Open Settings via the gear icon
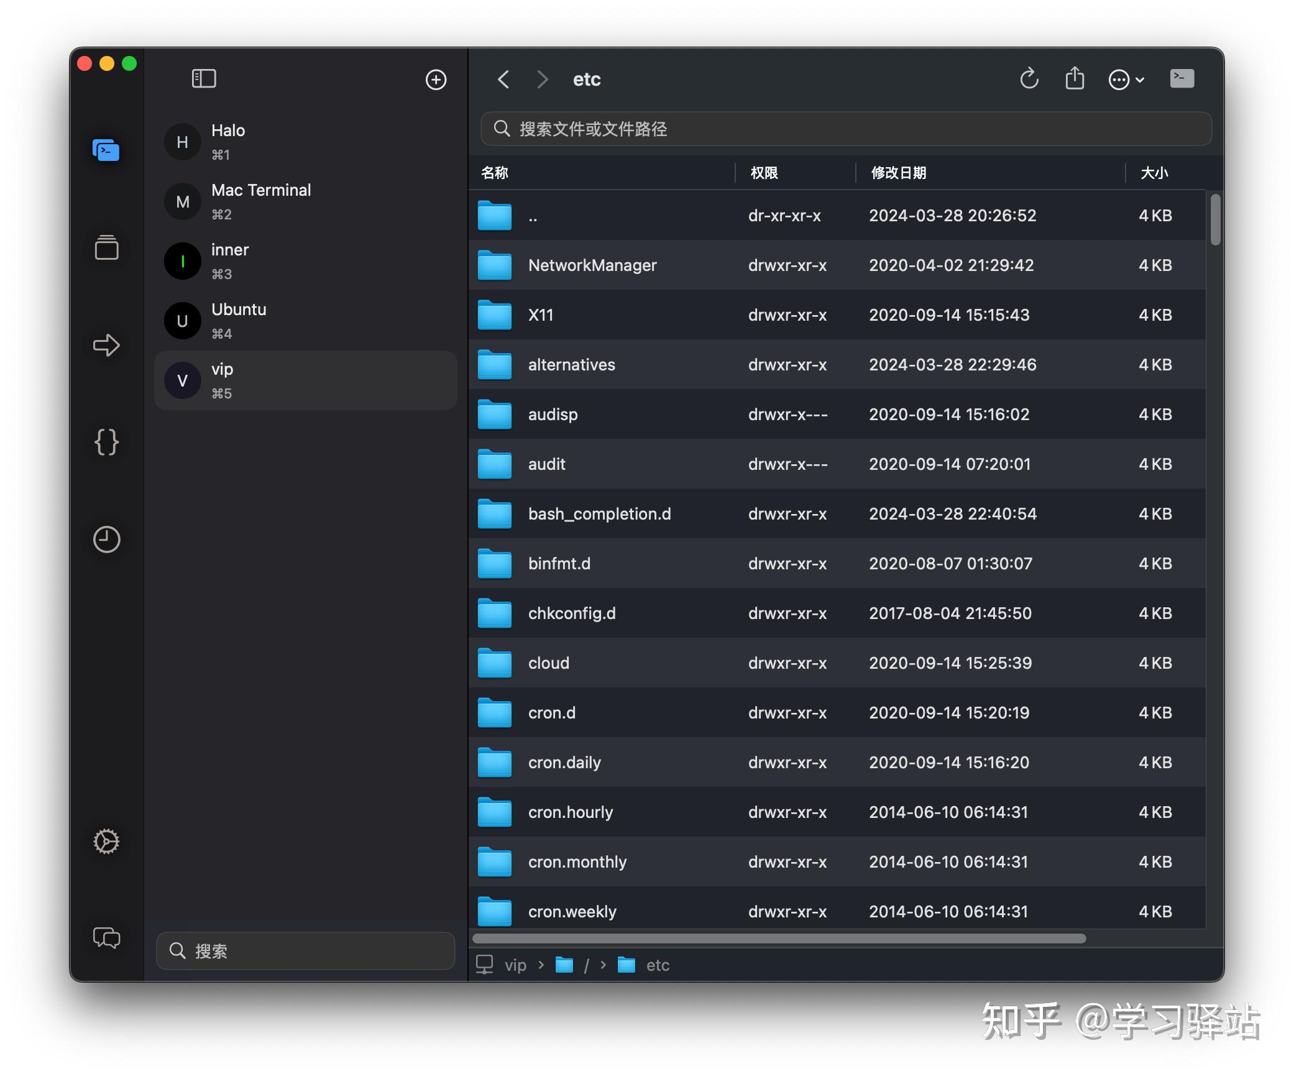The width and height of the screenshot is (1294, 1074). click(x=106, y=842)
